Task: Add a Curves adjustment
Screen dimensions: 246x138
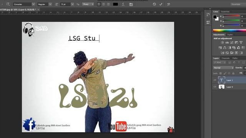Action: point(231,43)
